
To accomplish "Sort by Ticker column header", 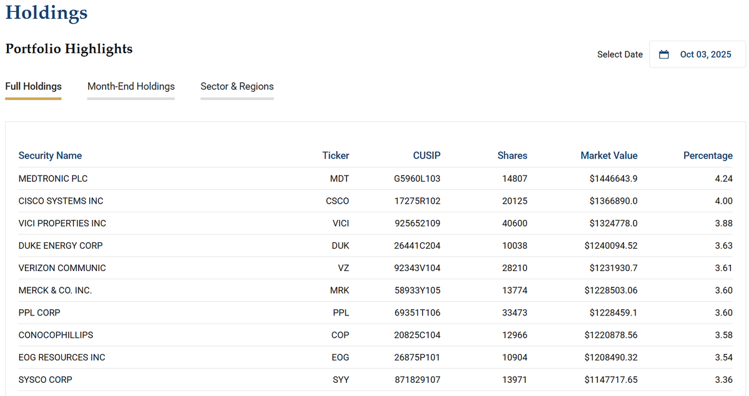I will click(336, 156).
